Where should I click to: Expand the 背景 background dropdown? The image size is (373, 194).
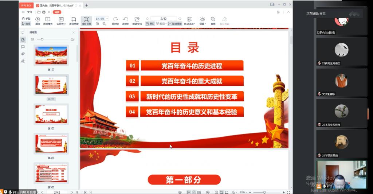click(202, 21)
